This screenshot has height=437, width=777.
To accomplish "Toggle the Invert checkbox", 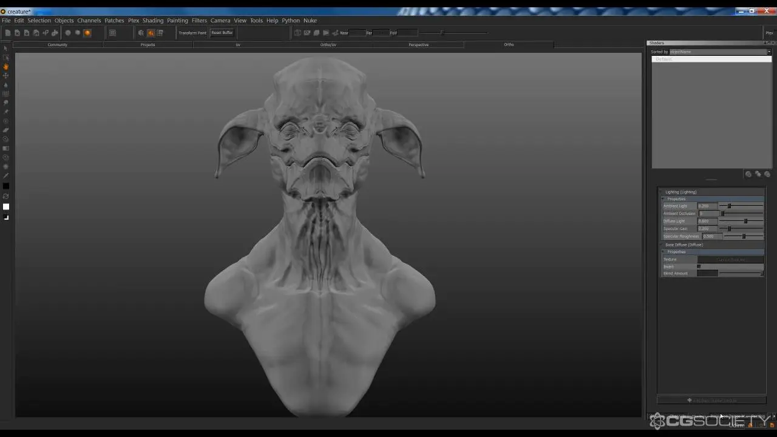I will point(699,266).
